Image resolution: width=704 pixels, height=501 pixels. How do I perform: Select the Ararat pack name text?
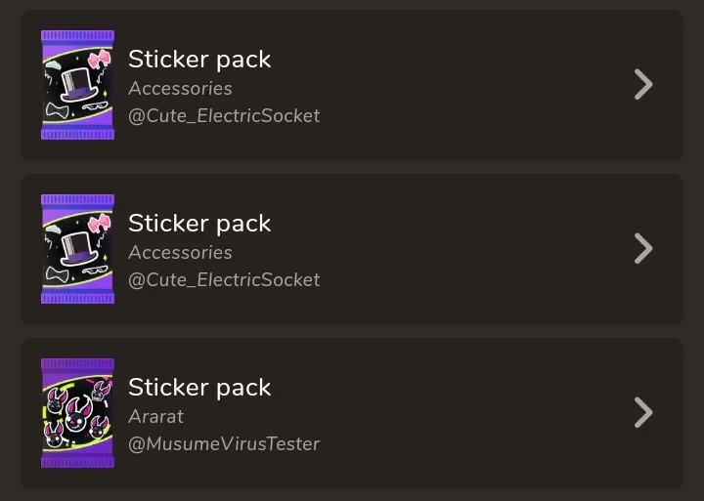pyautogui.click(x=156, y=416)
